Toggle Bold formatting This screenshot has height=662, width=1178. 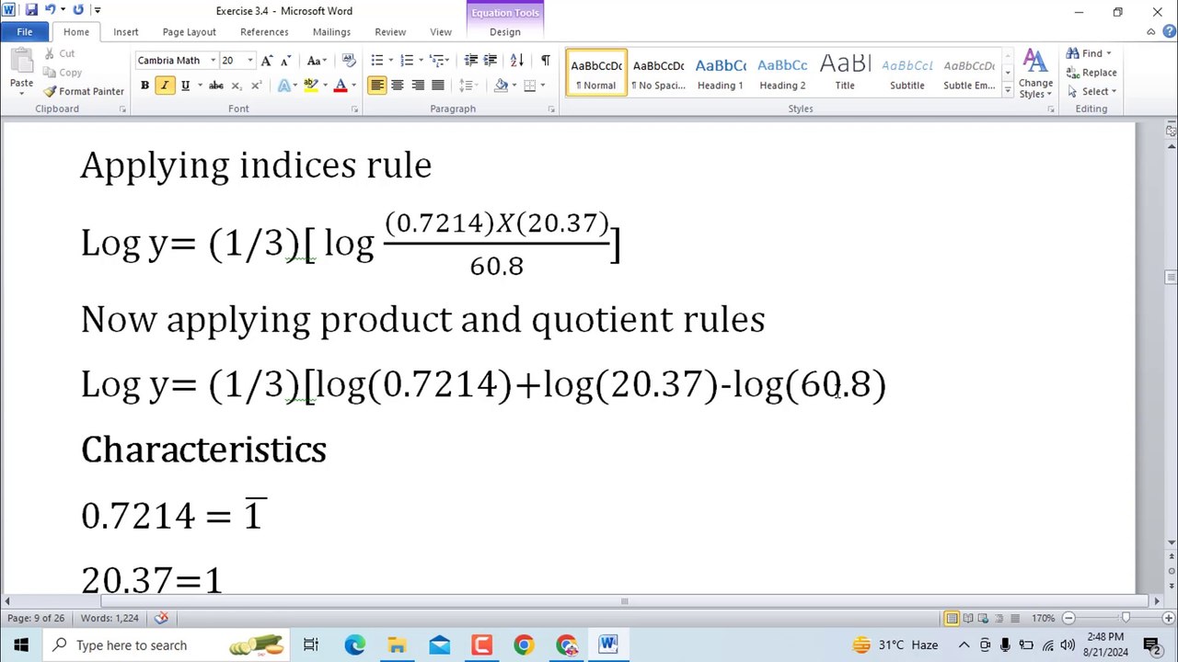point(144,86)
